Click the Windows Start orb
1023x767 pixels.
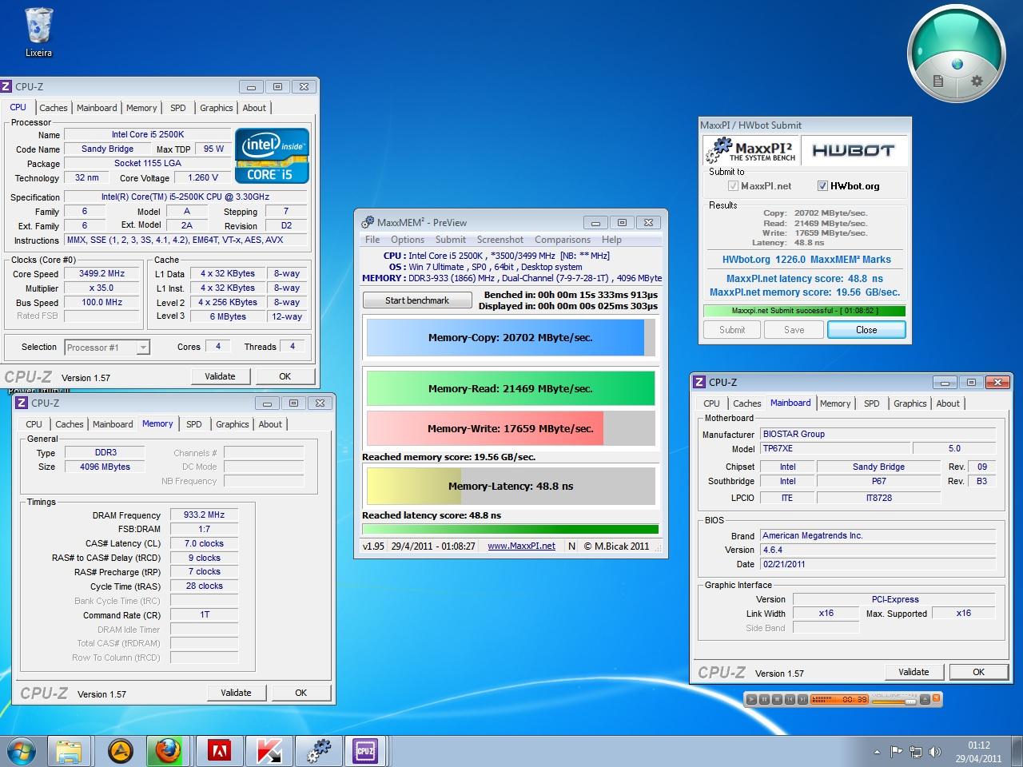coord(22,751)
